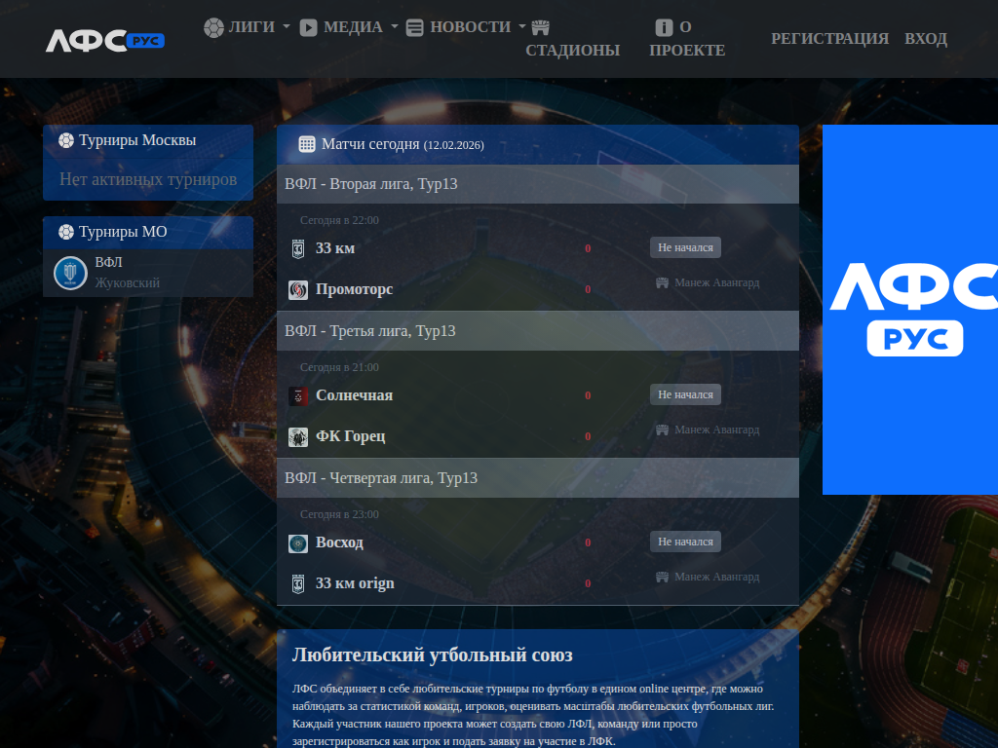Click Не начался status for Солнечная match
This screenshot has width=998, height=748.
coord(685,394)
